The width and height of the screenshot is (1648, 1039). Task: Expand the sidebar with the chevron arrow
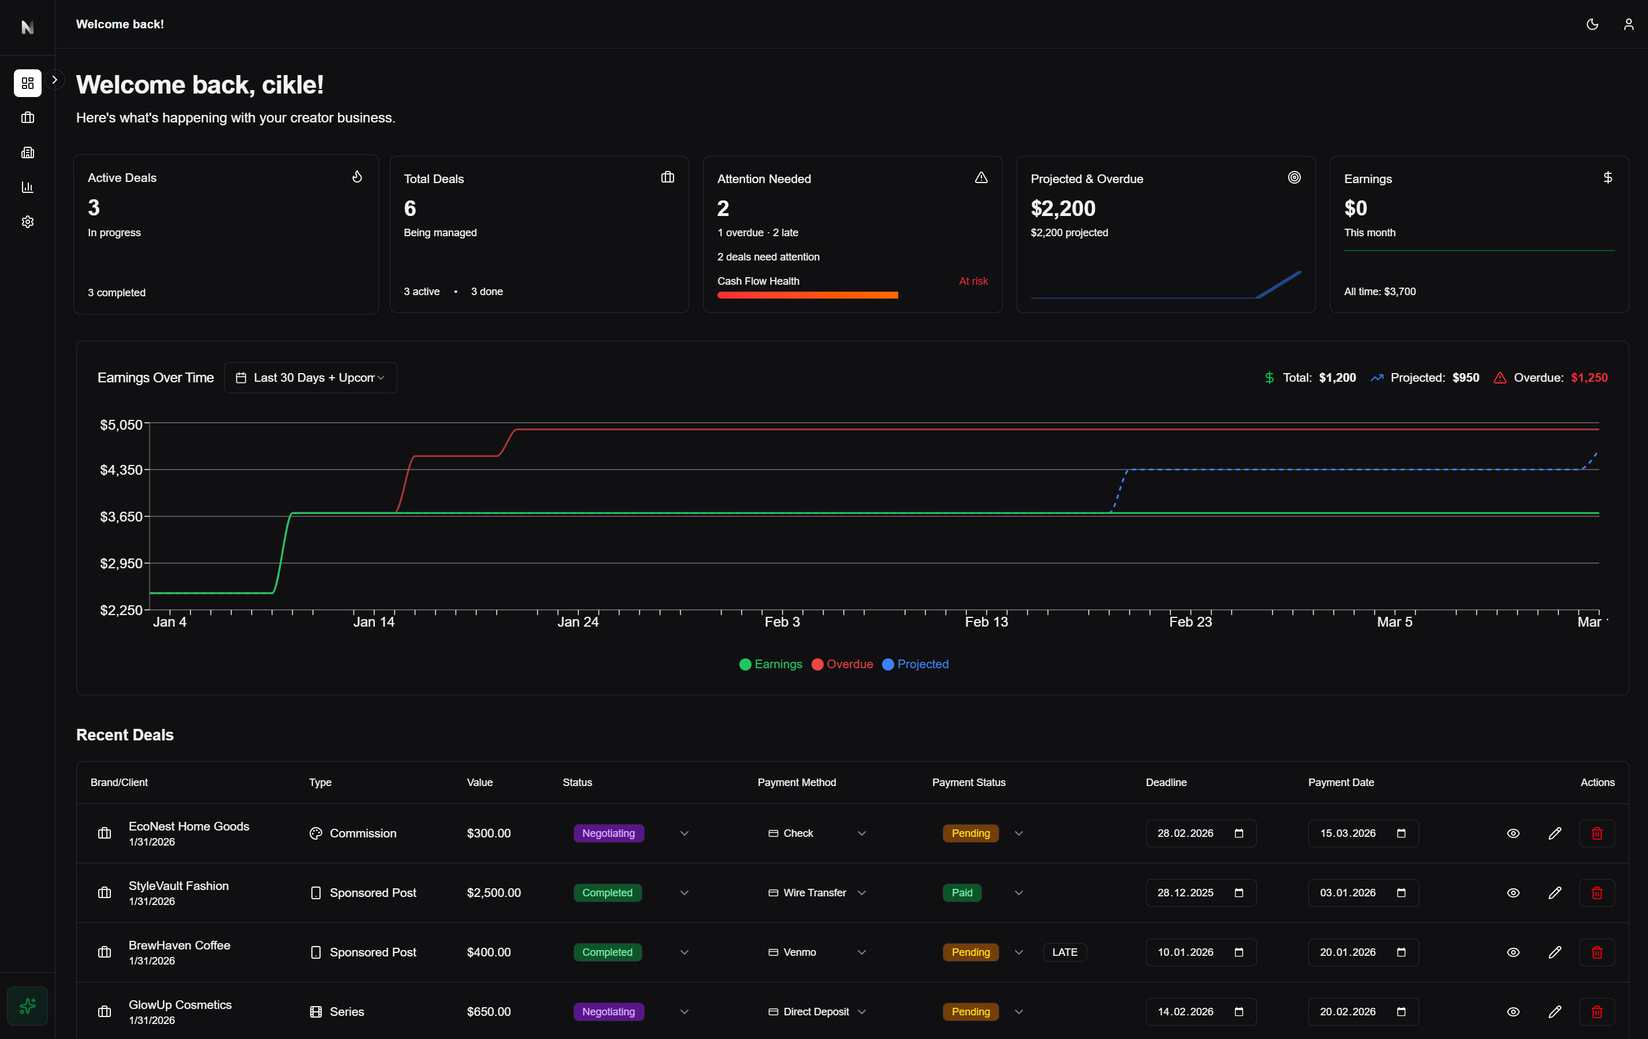click(55, 80)
